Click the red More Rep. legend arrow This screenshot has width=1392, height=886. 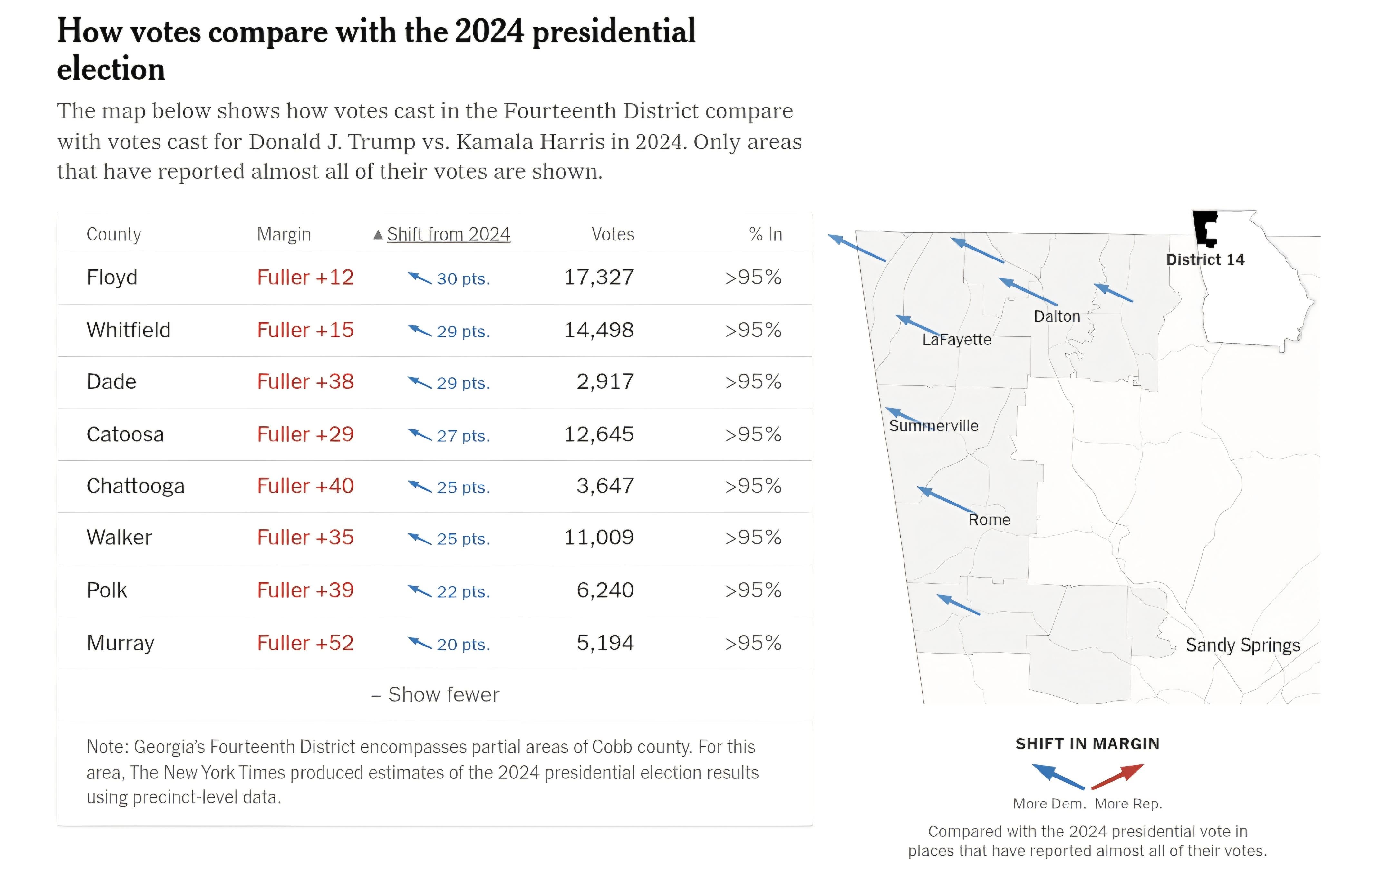pyautogui.click(x=1117, y=776)
